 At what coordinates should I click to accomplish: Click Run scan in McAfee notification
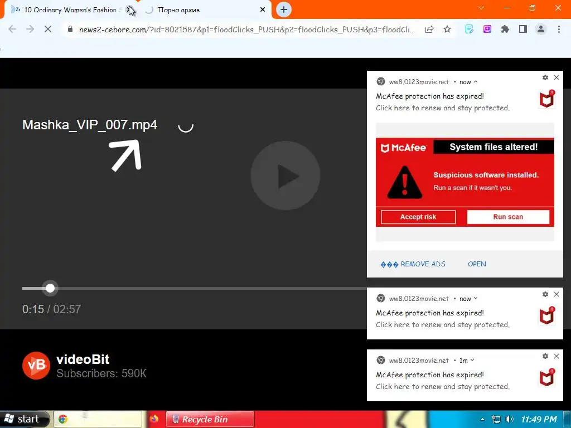(508, 217)
